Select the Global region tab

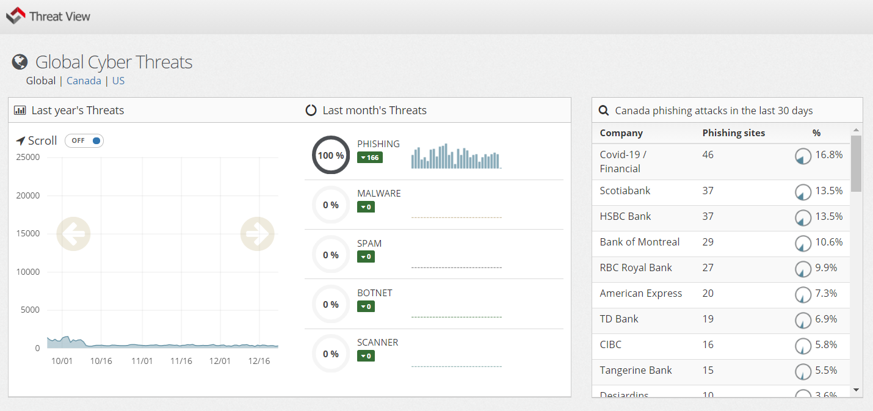pos(41,81)
